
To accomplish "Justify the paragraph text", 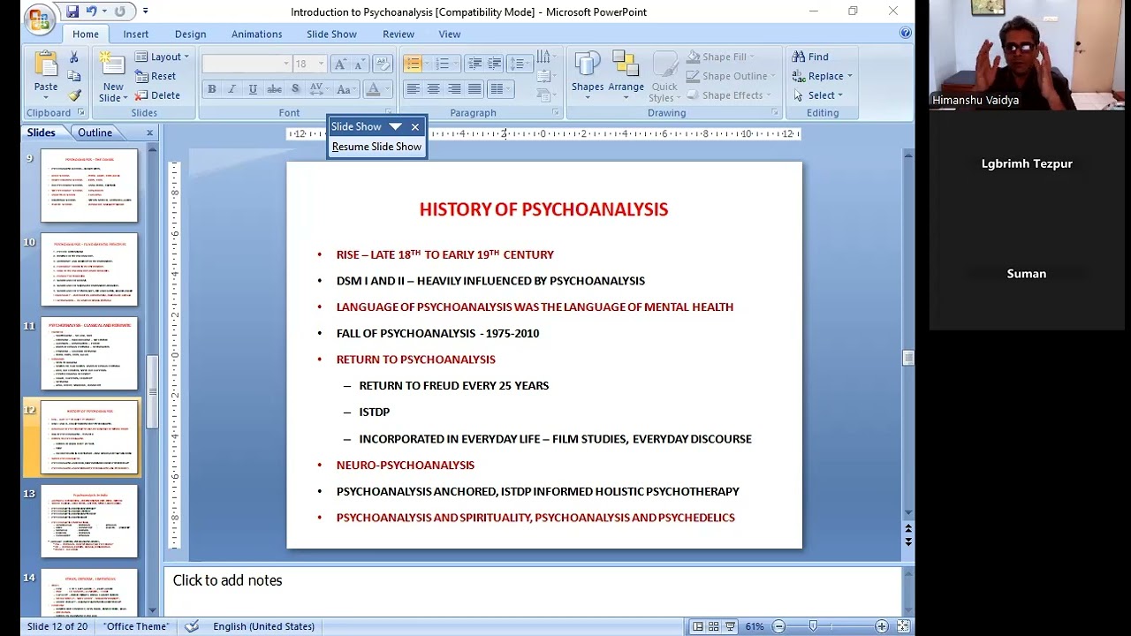I will [474, 89].
